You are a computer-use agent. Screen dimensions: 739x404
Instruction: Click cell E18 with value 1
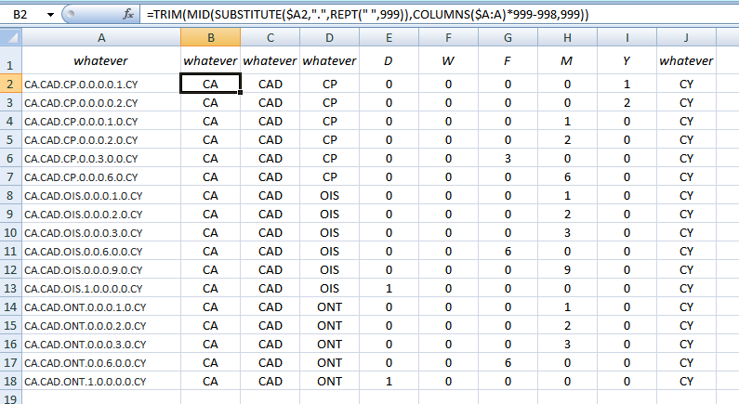click(389, 382)
